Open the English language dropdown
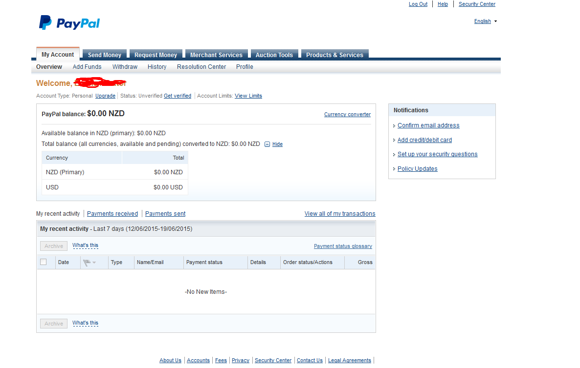 coord(485,21)
